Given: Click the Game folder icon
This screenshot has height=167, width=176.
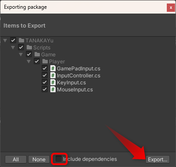Looking at the screenshot, I should (37, 54).
